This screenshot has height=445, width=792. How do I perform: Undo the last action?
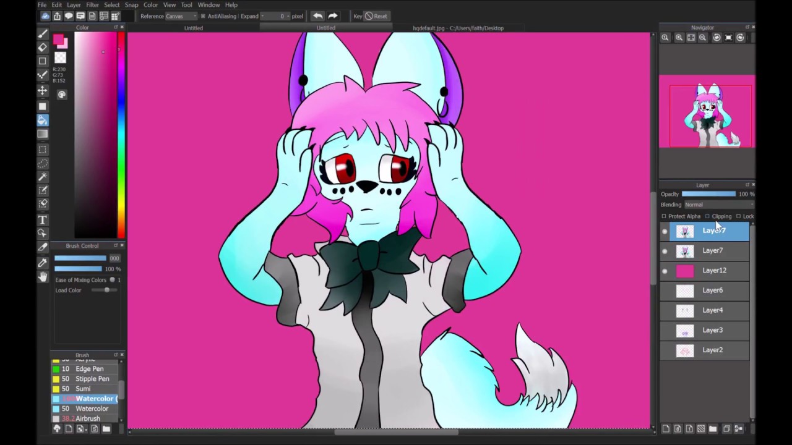click(317, 16)
